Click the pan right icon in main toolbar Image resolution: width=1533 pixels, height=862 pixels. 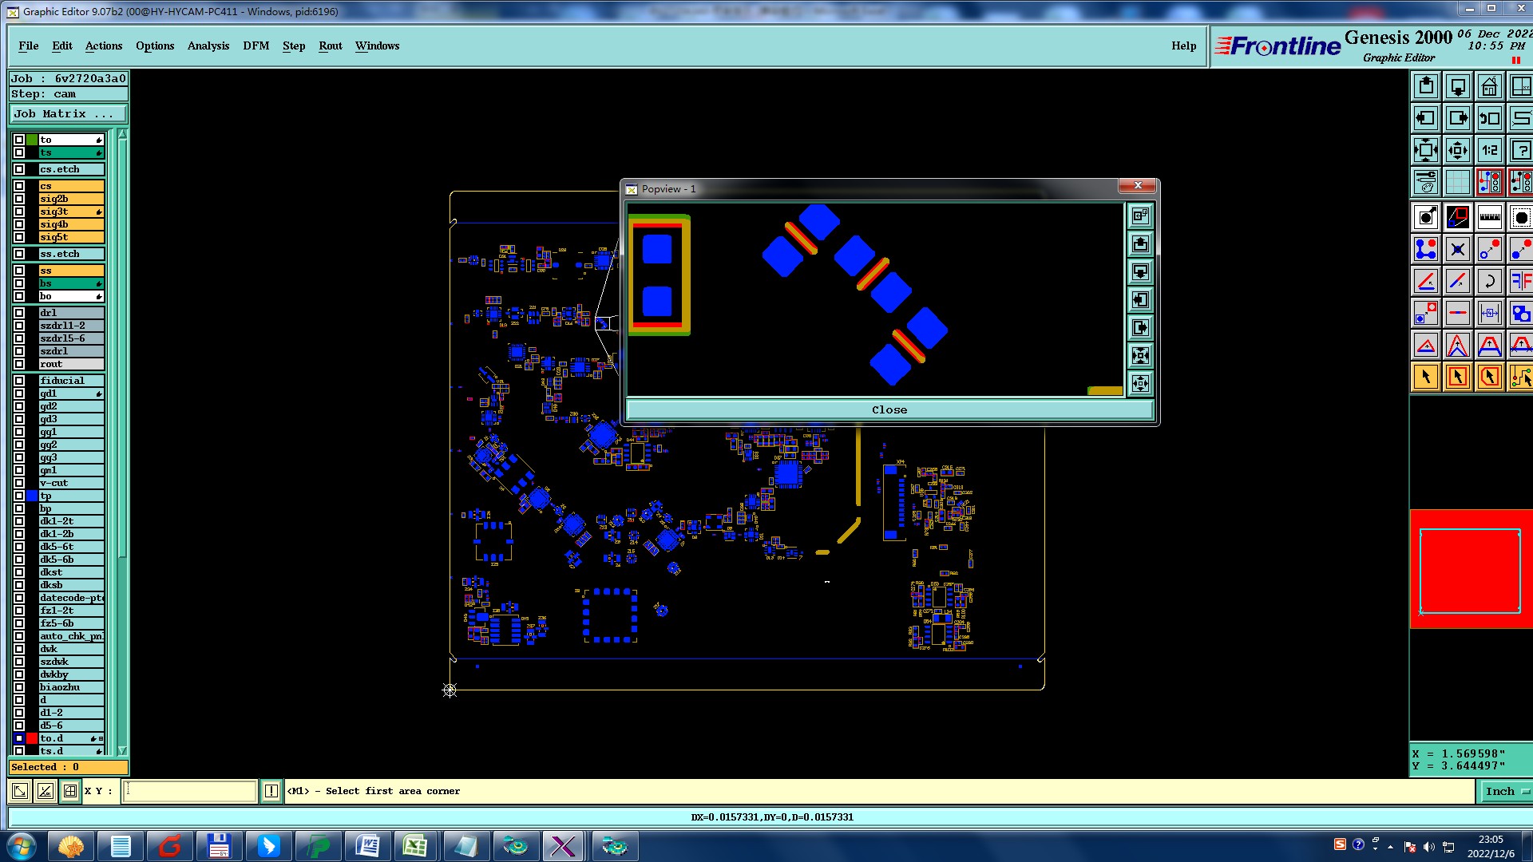(x=1458, y=118)
